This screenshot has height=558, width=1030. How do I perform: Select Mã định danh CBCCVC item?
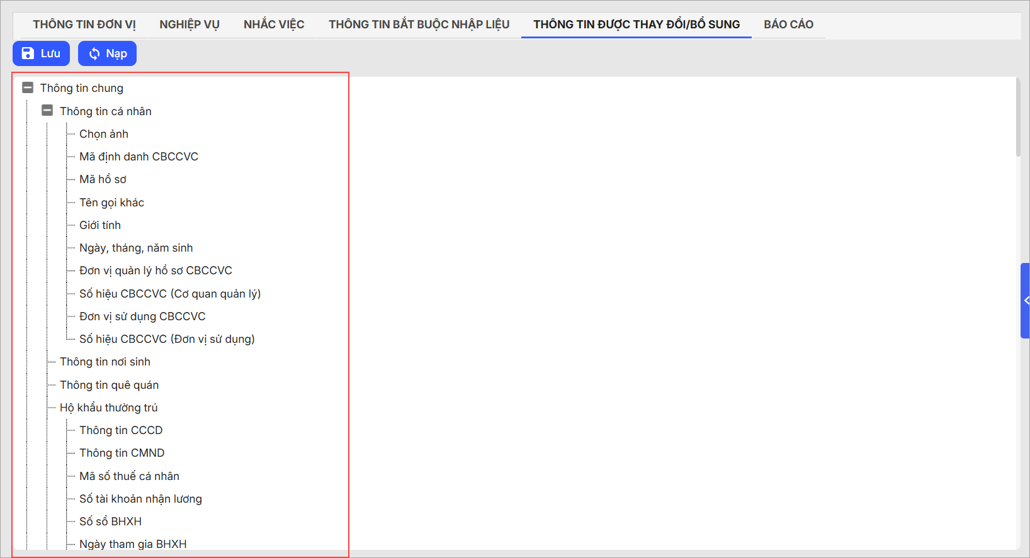coord(139,157)
